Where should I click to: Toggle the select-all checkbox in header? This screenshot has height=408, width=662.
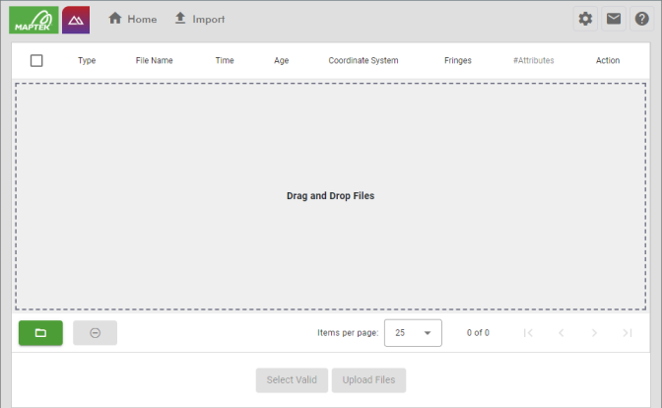(36, 60)
